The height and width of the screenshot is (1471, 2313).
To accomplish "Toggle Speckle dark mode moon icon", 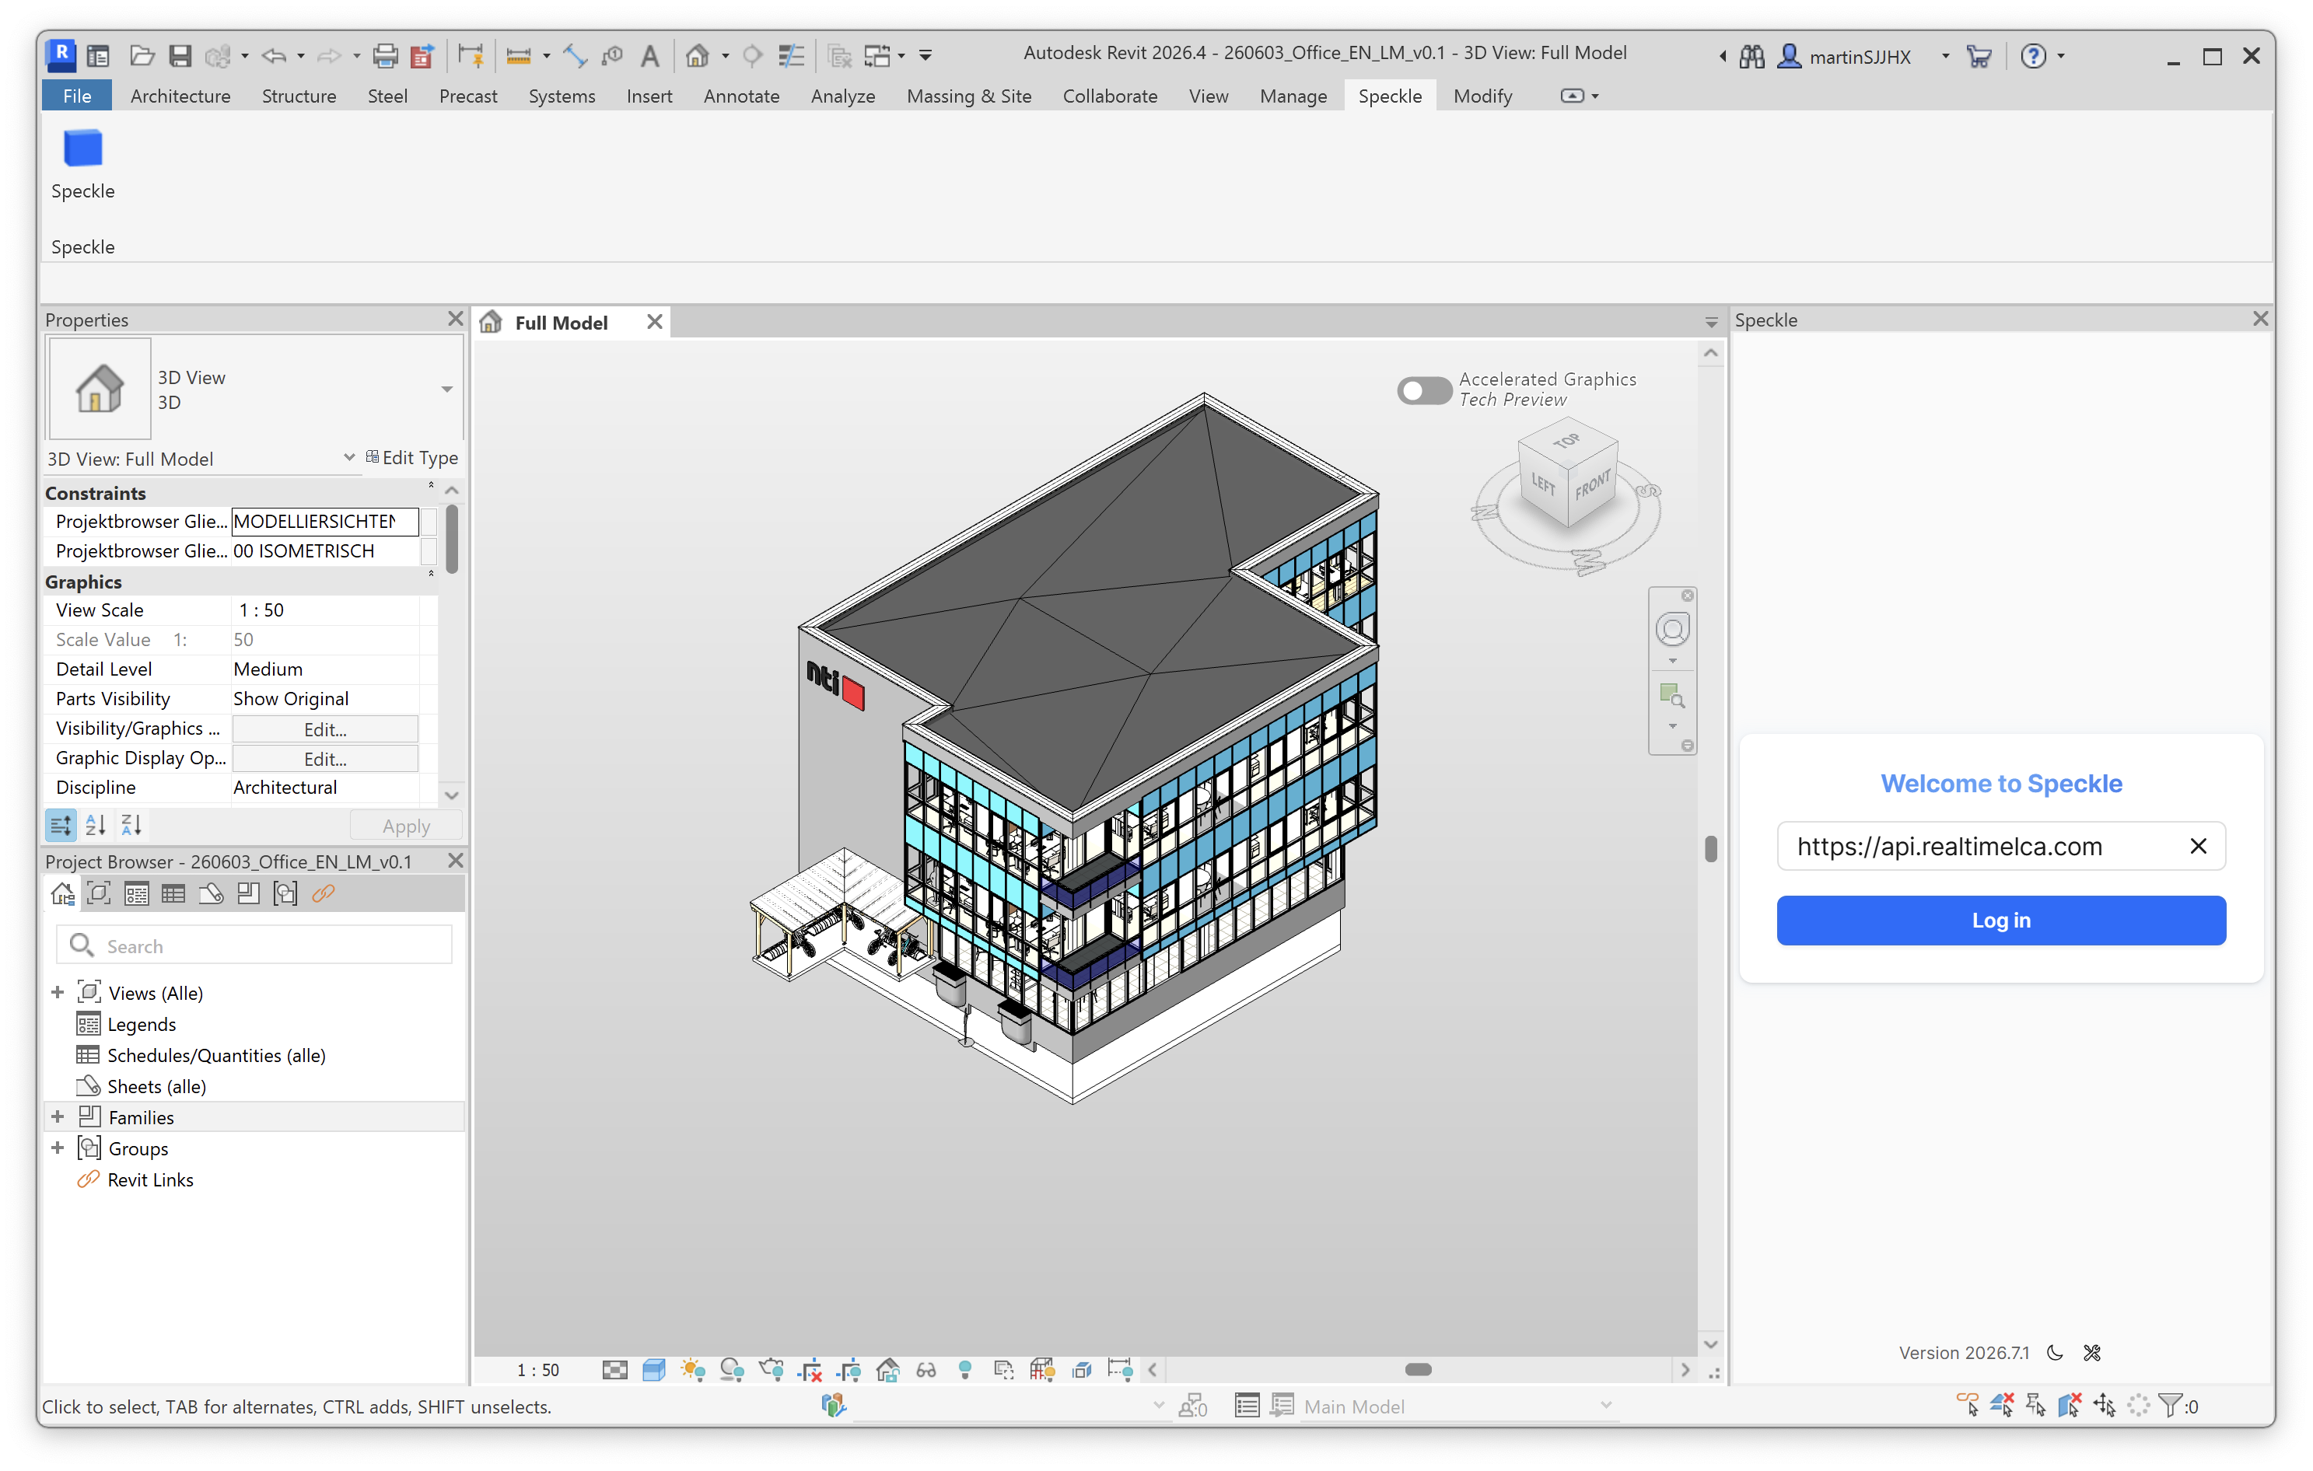I will (2055, 1353).
